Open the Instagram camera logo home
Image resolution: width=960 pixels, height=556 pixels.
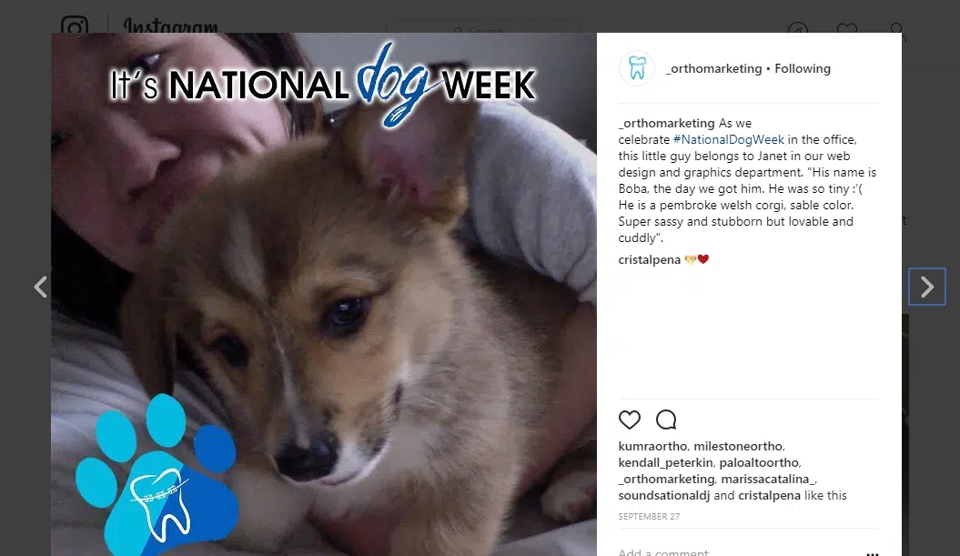[75, 25]
